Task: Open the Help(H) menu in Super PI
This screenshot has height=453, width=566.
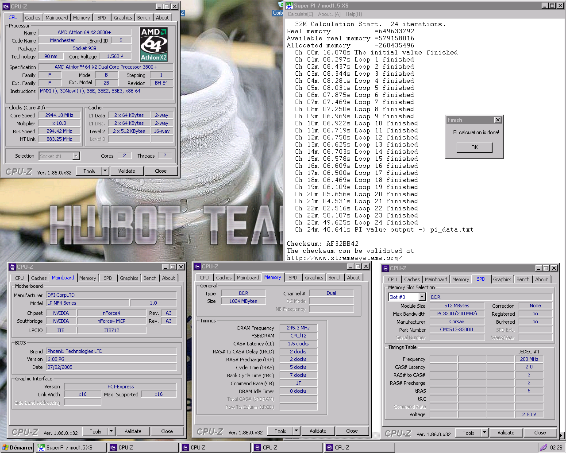Action: click(354, 14)
